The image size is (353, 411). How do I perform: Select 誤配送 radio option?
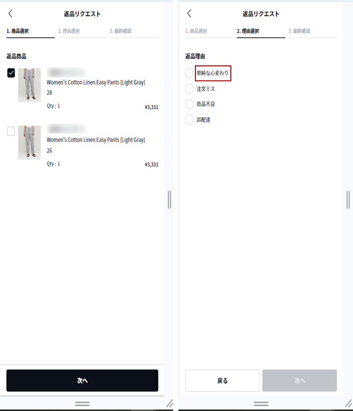[189, 120]
